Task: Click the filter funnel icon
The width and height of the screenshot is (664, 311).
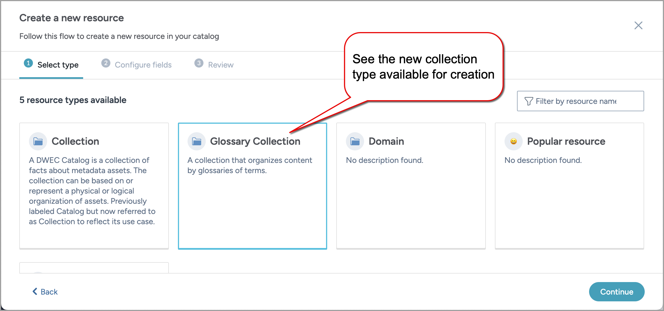Action: pos(529,101)
